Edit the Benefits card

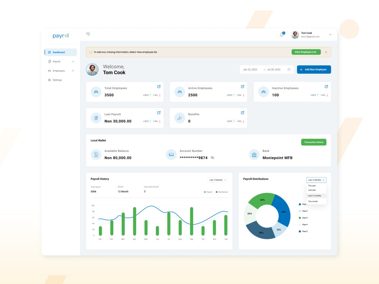tap(243, 112)
